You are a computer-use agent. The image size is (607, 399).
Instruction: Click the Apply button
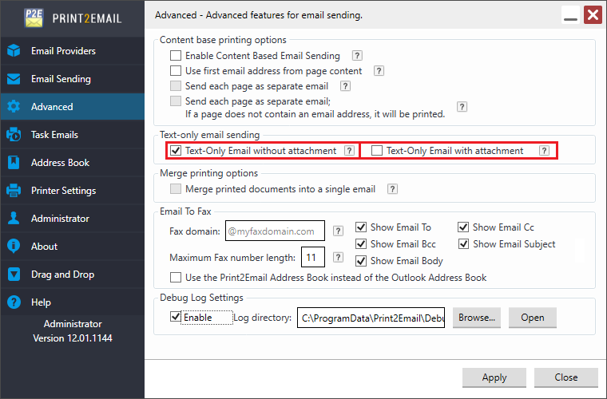(494, 377)
